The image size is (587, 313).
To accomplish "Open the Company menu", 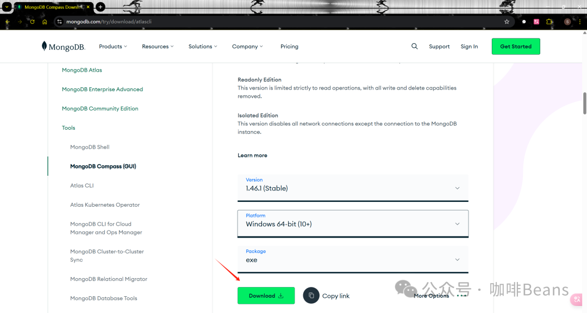I will pos(247,46).
